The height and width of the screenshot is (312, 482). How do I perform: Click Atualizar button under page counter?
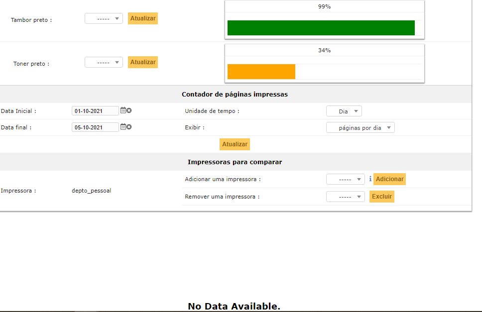[235, 144]
